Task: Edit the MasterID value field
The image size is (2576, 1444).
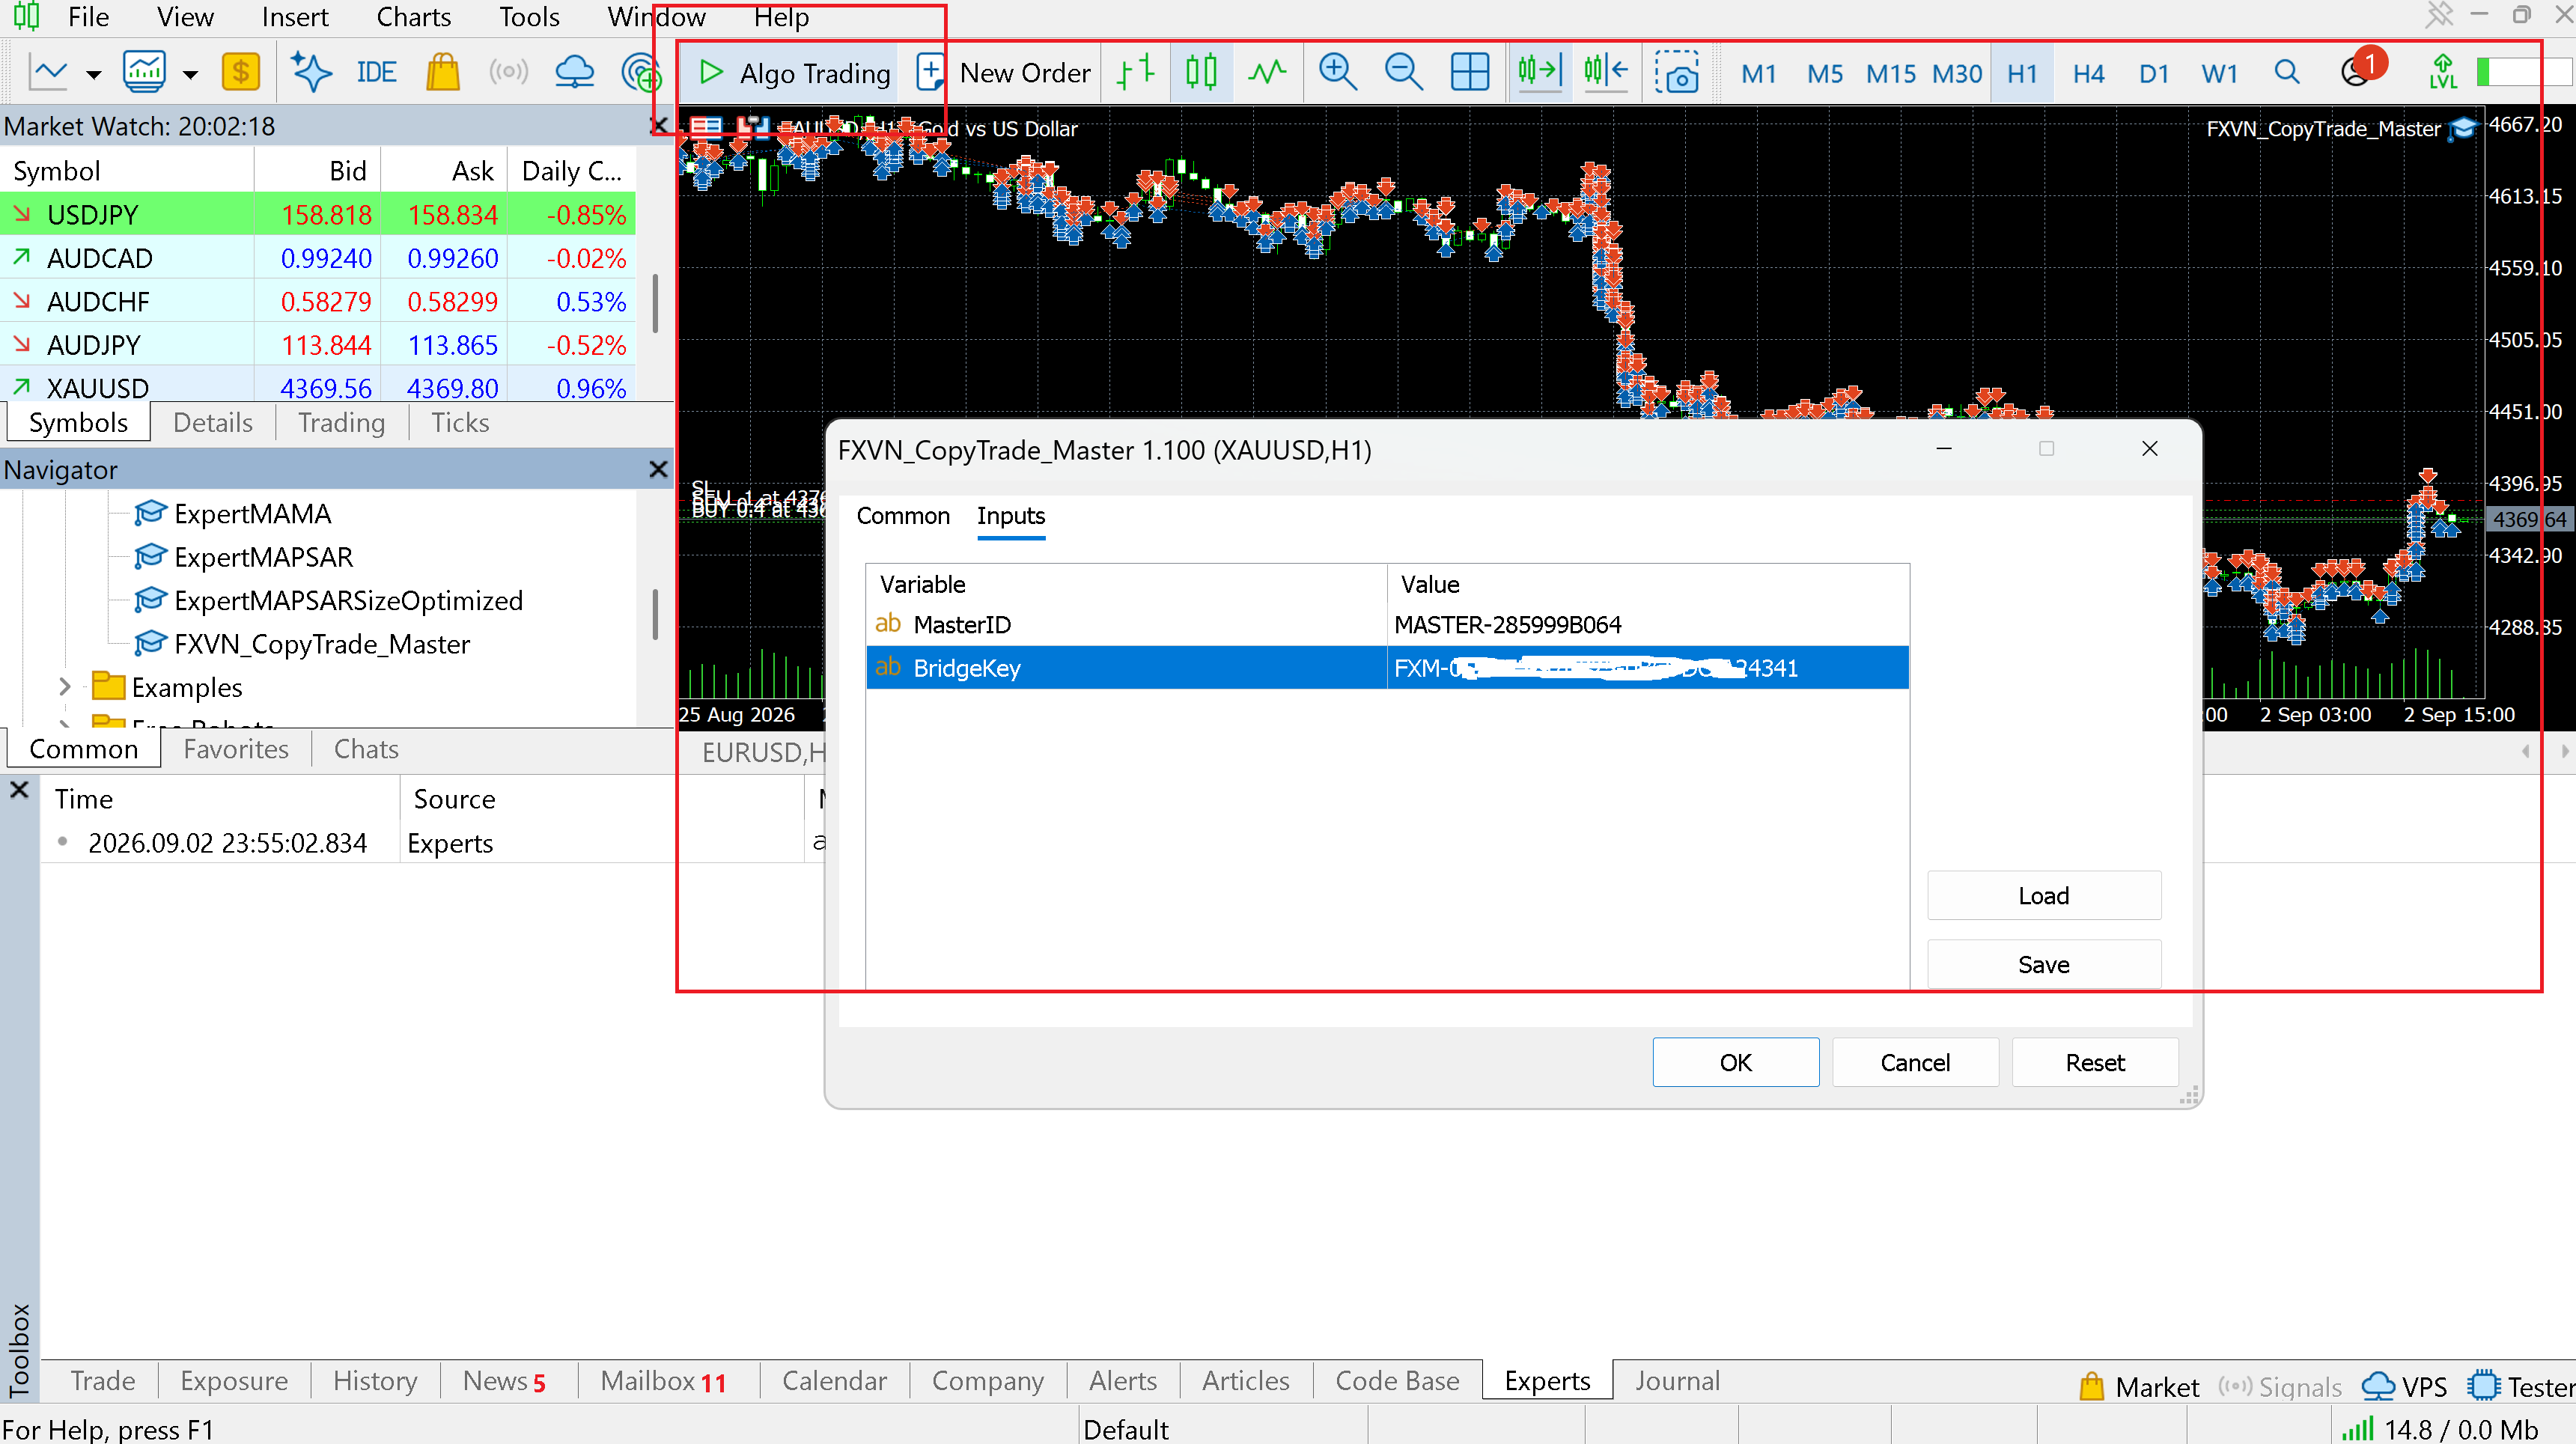Action: 1647,625
